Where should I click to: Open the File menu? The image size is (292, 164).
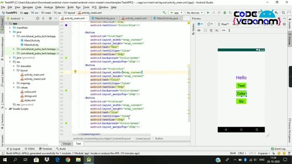tap(3, 7)
